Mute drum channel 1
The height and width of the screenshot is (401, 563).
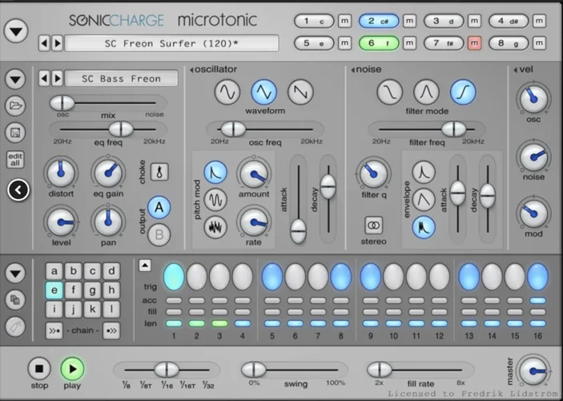point(344,21)
